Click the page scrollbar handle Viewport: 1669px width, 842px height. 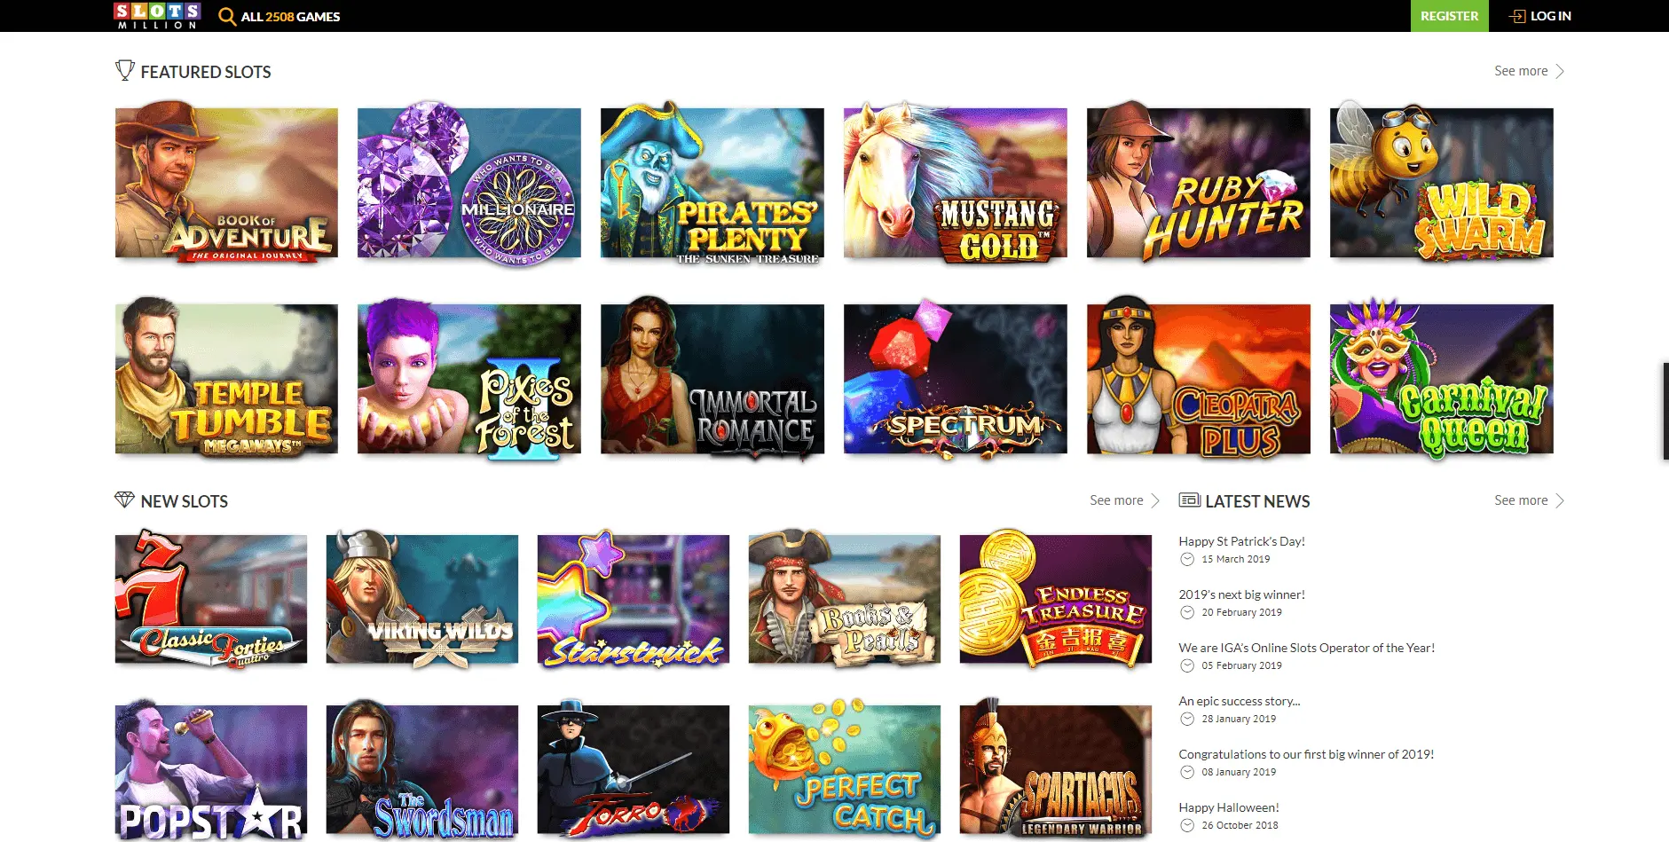1665,411
